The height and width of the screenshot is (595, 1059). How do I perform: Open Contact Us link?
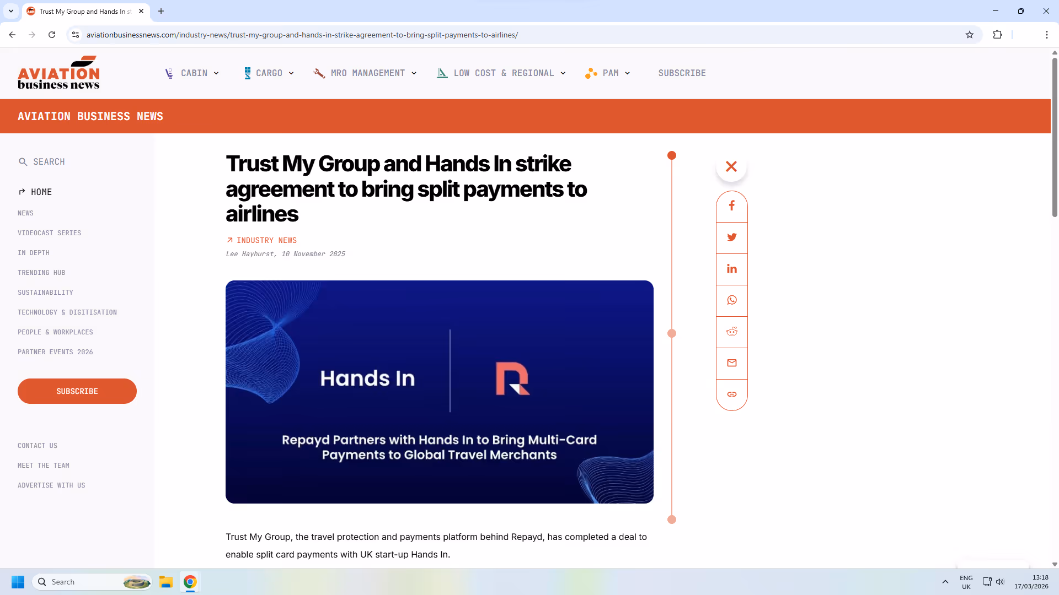point(38,446)
